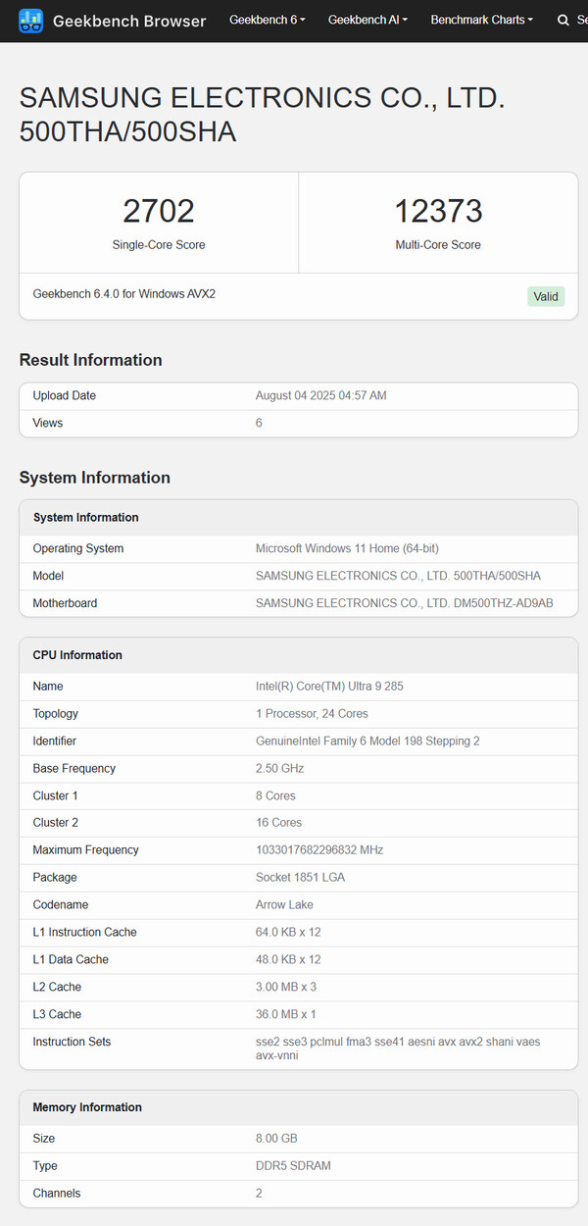Click the search magnifier icon
The image size is (588, 1226).
pos(563,20)
